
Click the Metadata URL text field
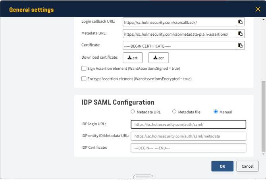[179, 34]
